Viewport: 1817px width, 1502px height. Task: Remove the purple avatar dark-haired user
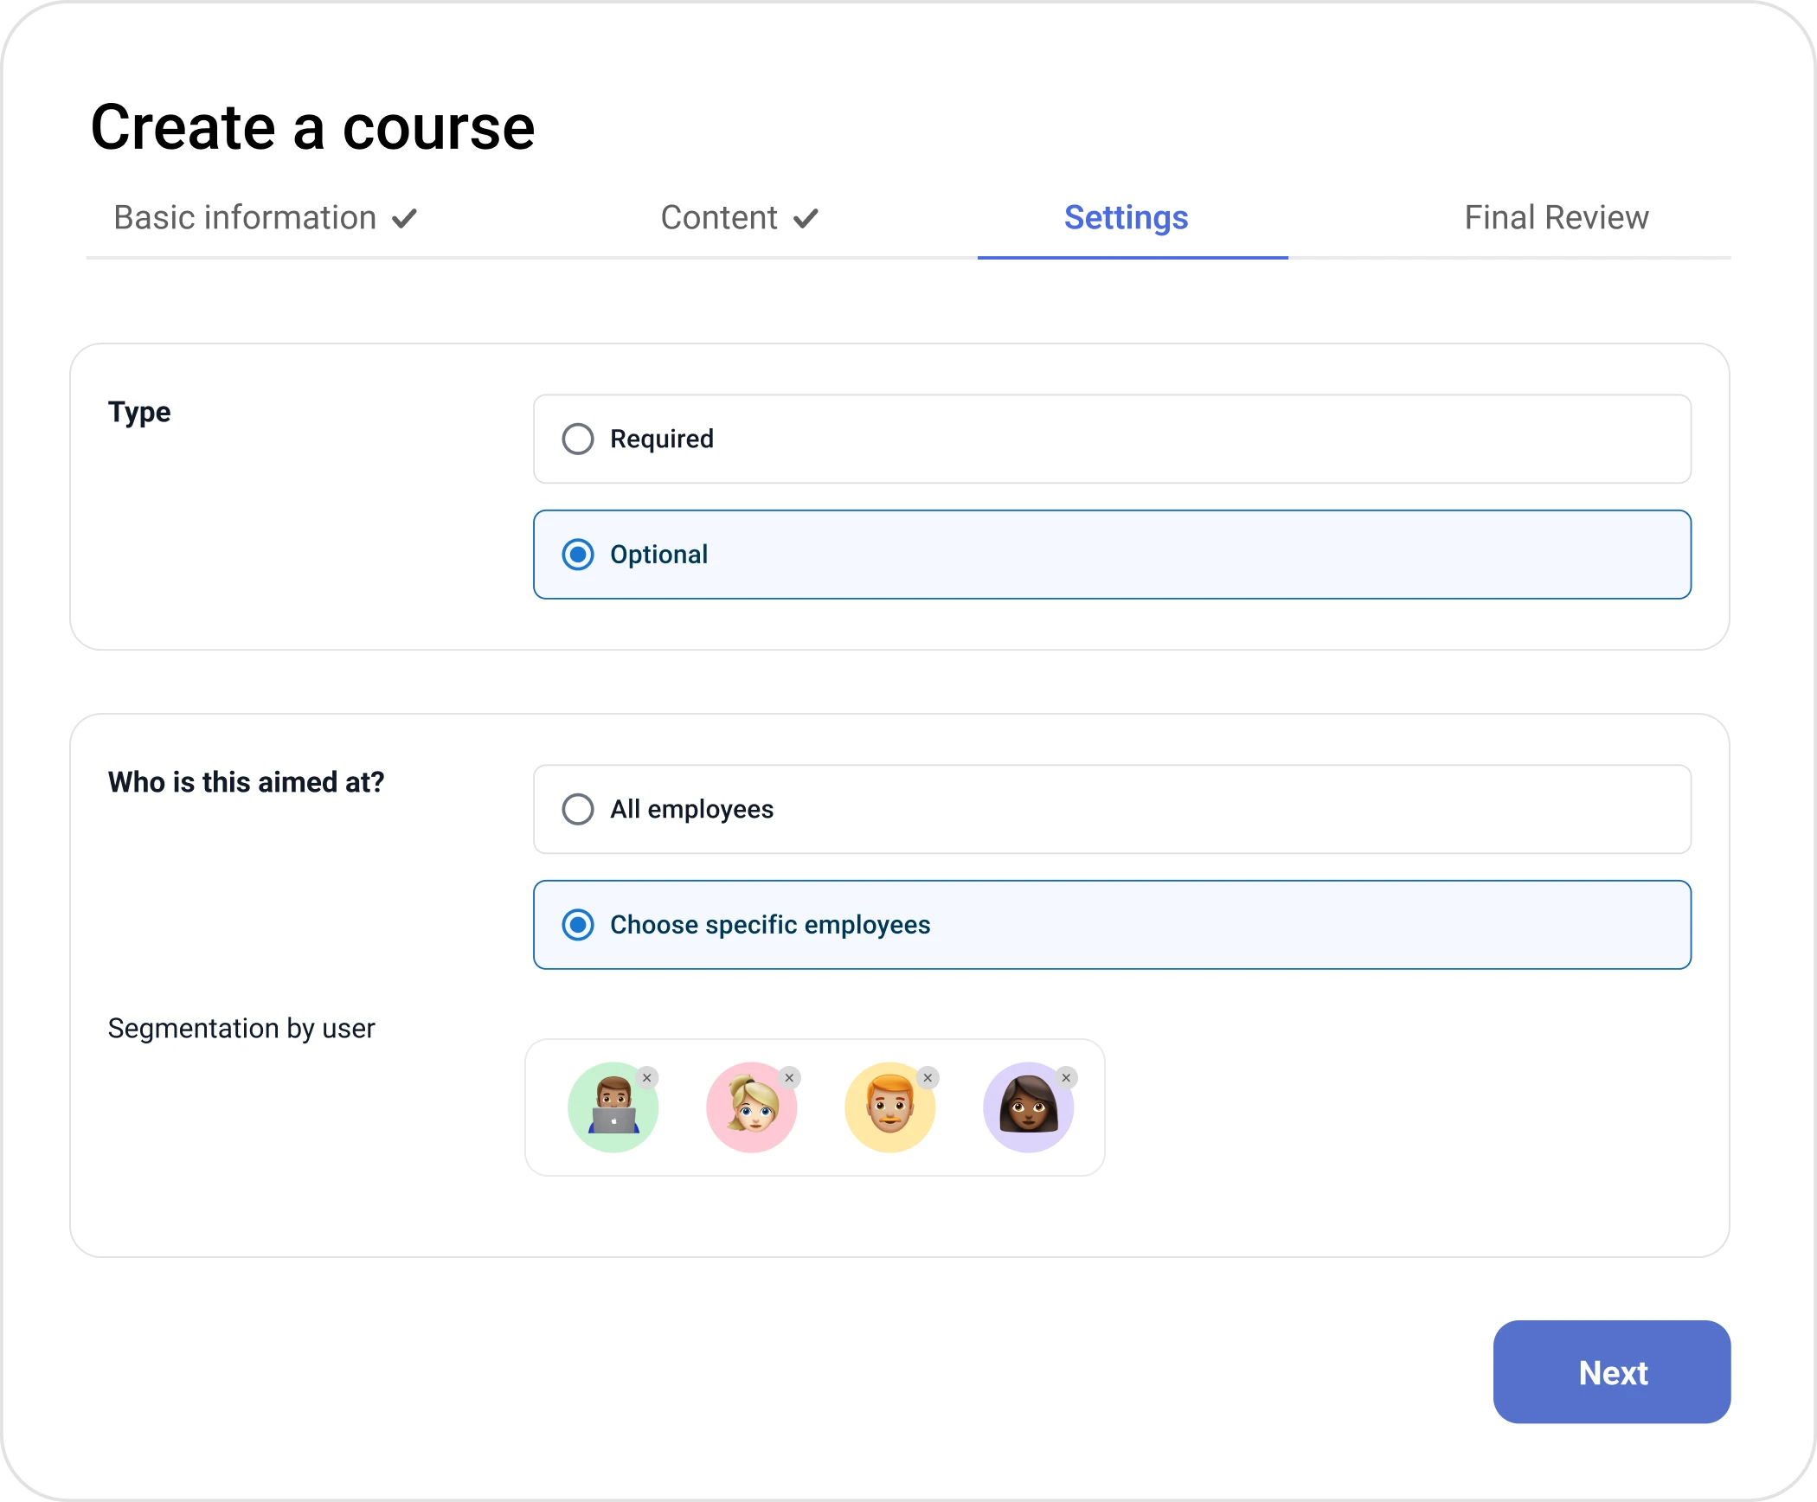tap(1067, 1078)
